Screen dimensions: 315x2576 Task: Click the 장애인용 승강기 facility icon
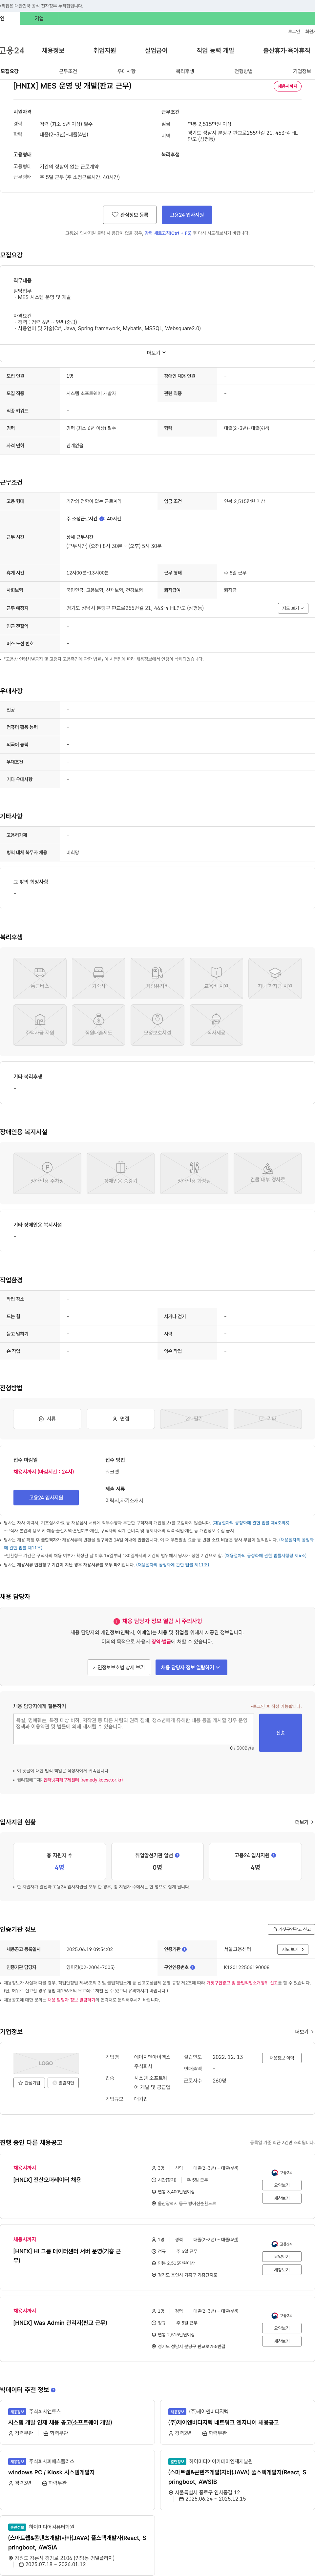(x=121, y=1173)
